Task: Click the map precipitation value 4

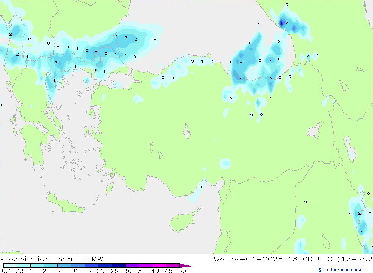Action: [251, 61]
